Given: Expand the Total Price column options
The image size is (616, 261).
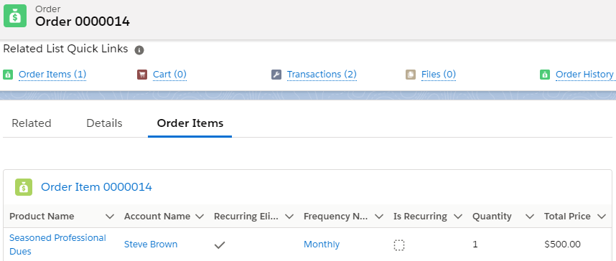Looking at the screenshot, I should point(602,217).
